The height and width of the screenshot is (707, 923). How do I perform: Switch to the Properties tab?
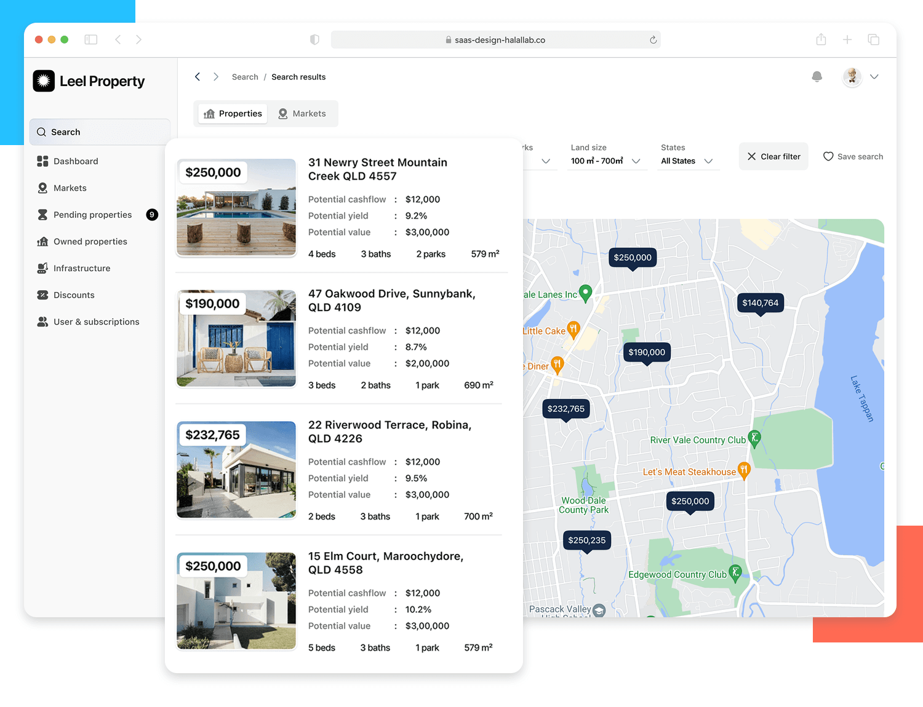coord(233,114)
